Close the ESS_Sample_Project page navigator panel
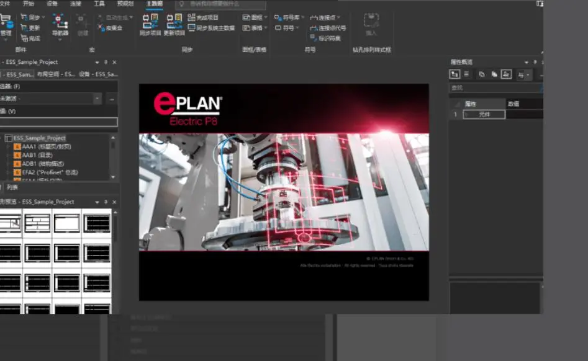 pos(114,62)
